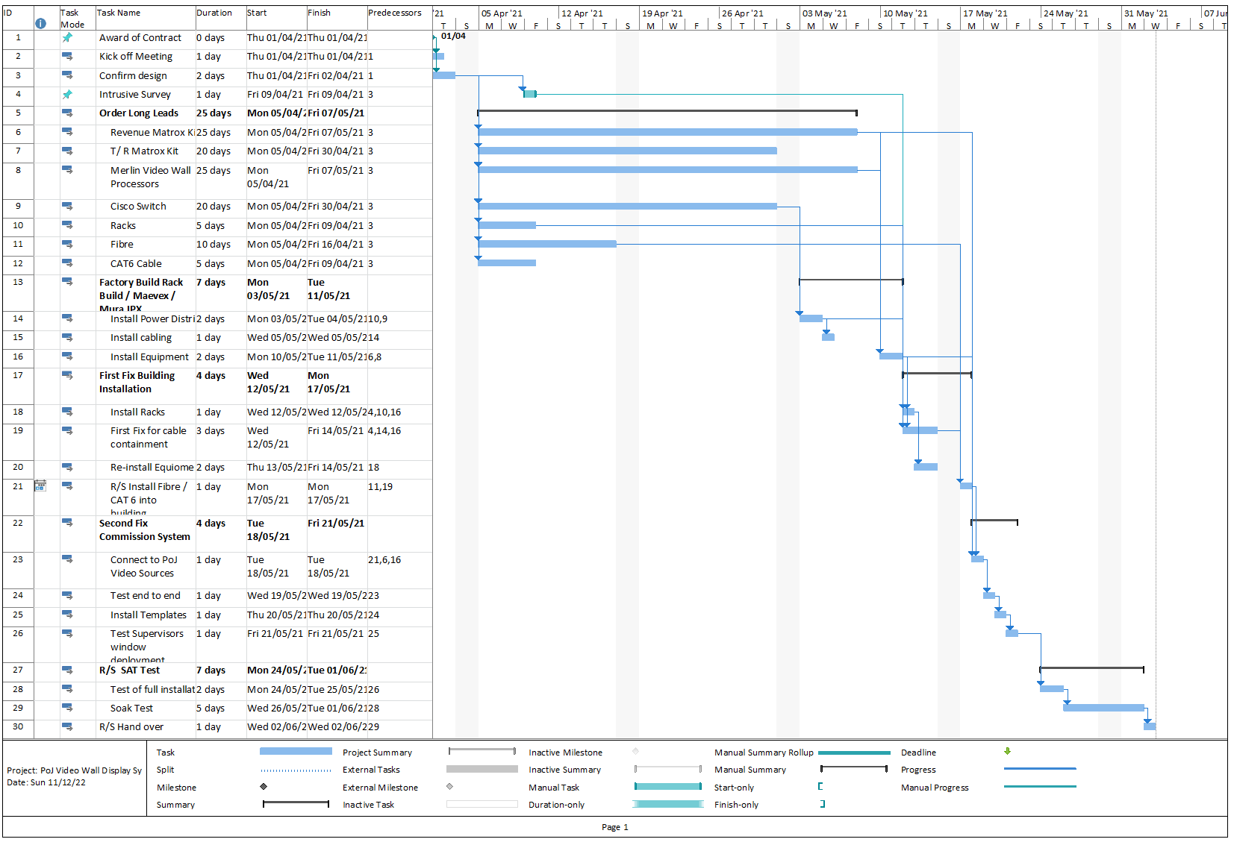Click the info indicator icon in header
This screenshot has height=845, width=1234.
pos(40,24)
